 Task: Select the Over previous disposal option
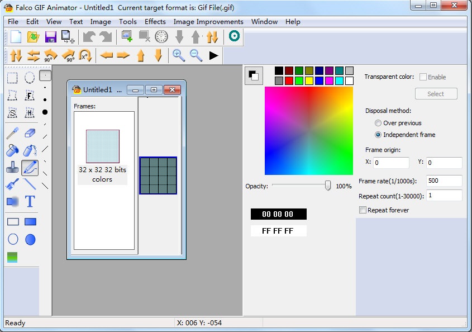pos(378,123)
